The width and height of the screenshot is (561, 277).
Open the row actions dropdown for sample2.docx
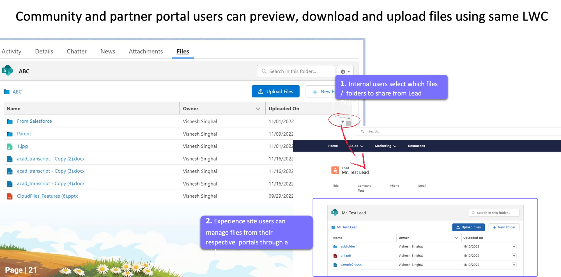[x=514, y=265]
